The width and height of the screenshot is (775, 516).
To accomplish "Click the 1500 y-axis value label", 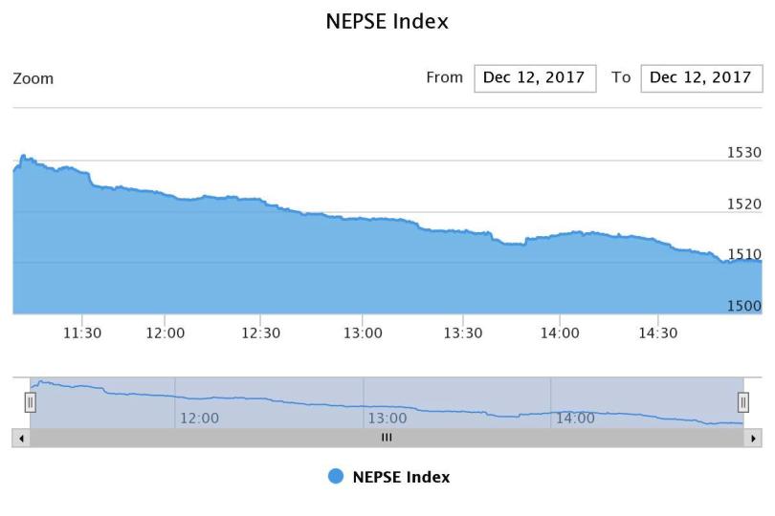I will tap(744, 306).
